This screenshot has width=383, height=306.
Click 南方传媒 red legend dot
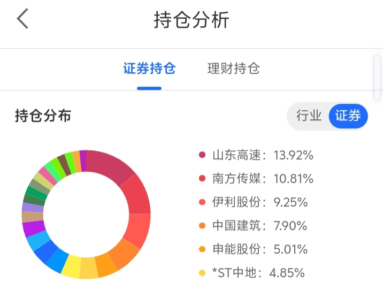coord(202,178)
